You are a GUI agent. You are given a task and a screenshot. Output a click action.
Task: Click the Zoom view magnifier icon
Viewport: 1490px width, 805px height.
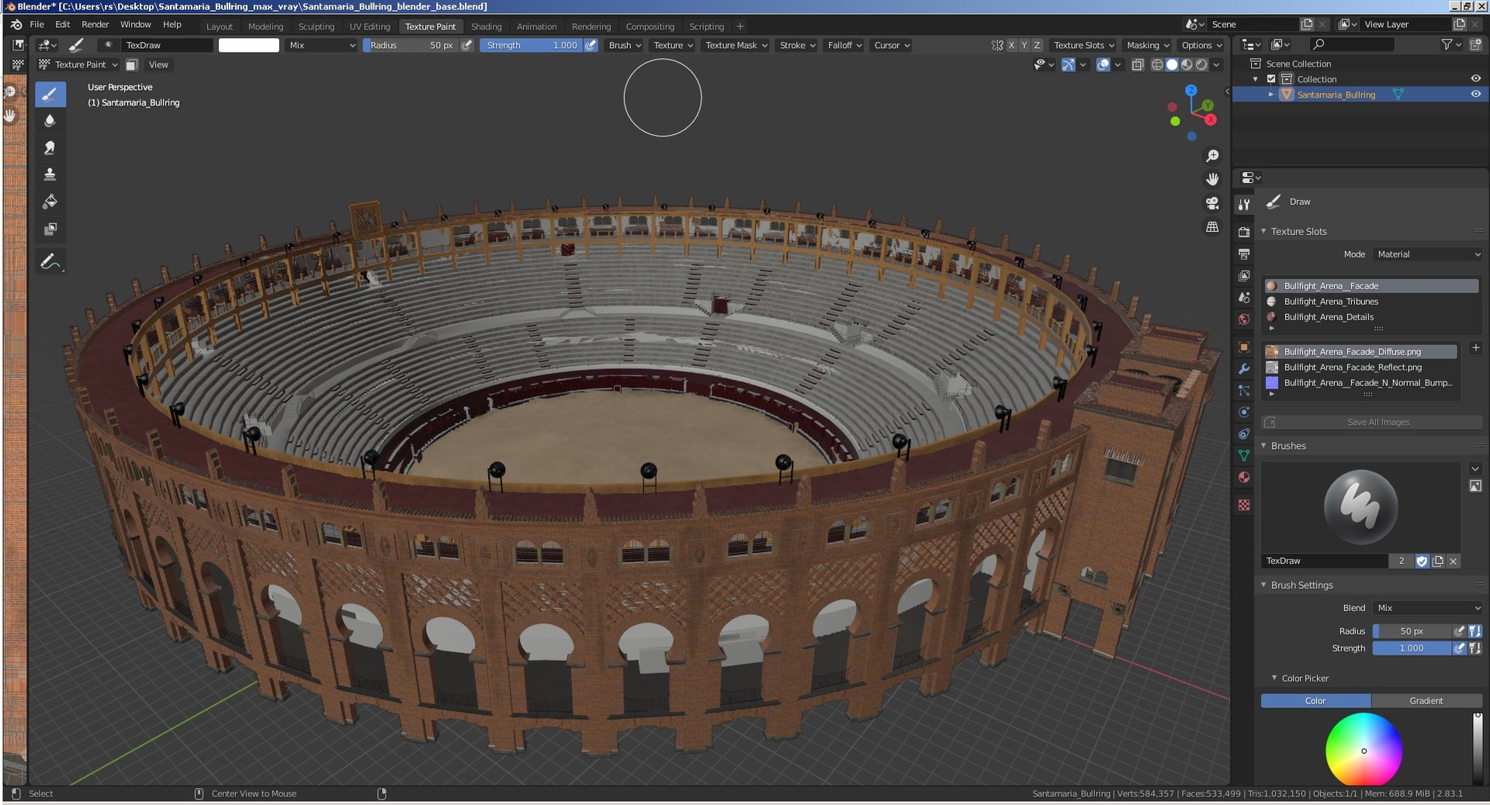pos(1212,156)
